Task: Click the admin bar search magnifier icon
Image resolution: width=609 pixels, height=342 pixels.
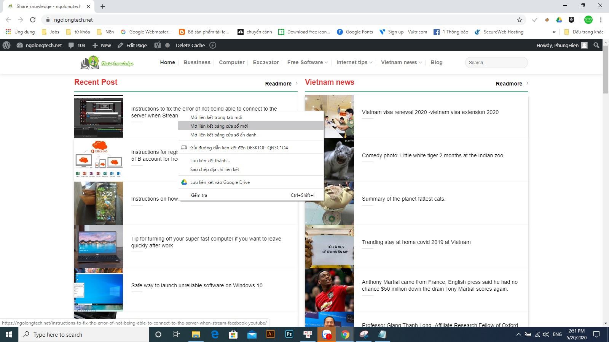Action: click(x=596, y=45)
